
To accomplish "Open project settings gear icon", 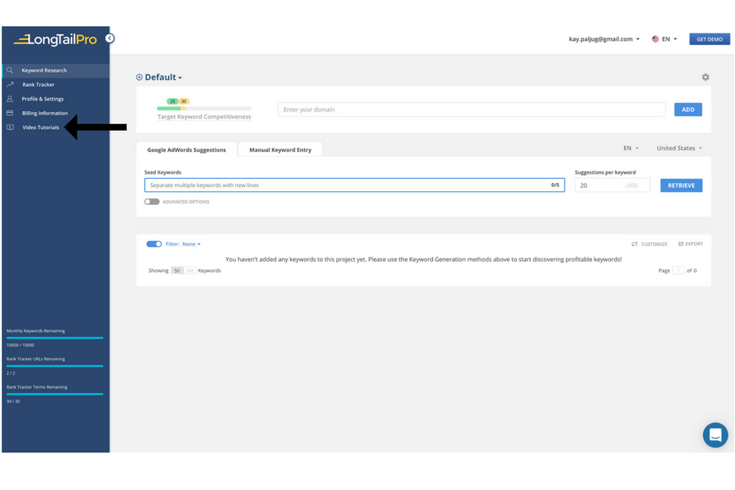I will pyautogui.click(x=706, y=77).
